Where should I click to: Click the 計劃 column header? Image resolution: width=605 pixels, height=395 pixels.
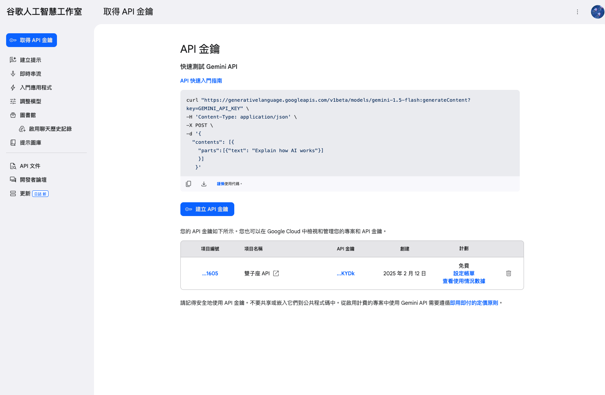[464, 249]
